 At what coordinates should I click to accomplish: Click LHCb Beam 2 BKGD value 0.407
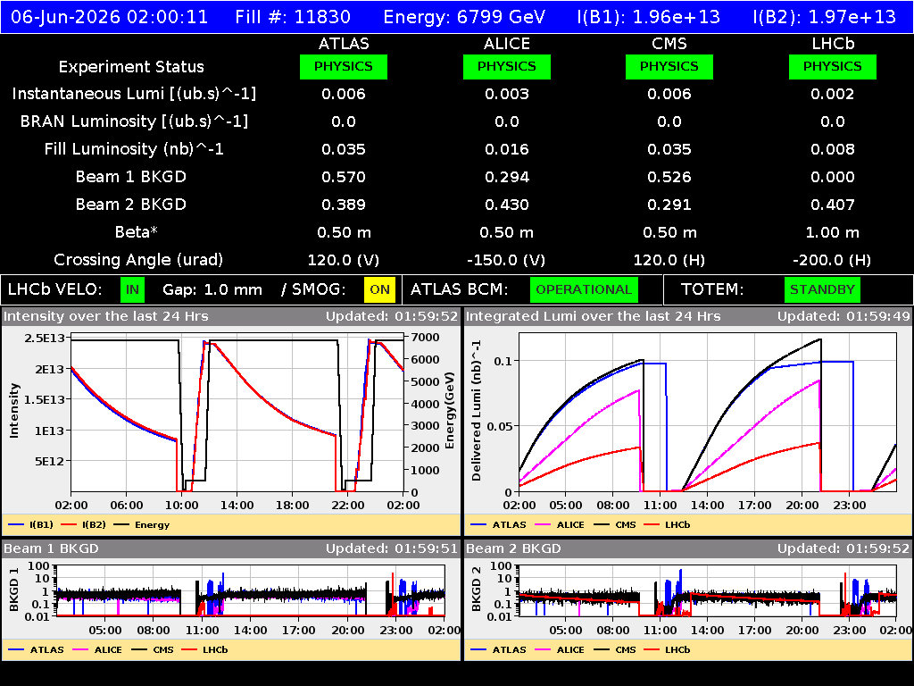tap(833, 205)
